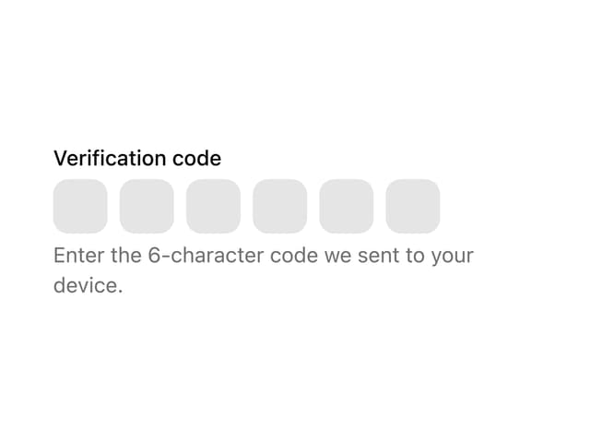Click the leftmost gray code square

pyautogui.click(x=80, y=206)
